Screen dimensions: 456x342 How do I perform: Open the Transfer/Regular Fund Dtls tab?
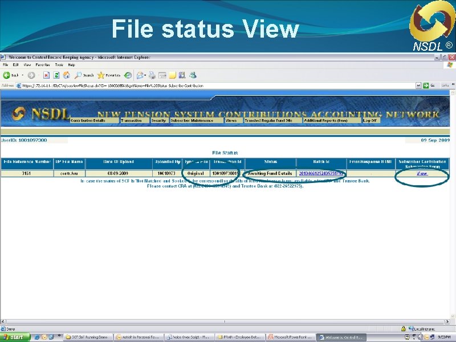pyautogui.click(x=273, y=120)
